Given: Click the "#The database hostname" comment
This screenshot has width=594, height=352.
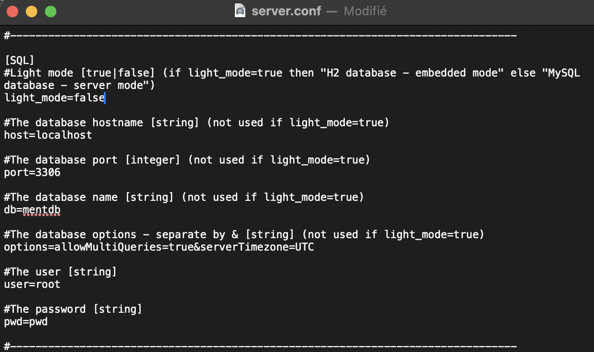Looking at the screenshot, I should coord(196,123).
